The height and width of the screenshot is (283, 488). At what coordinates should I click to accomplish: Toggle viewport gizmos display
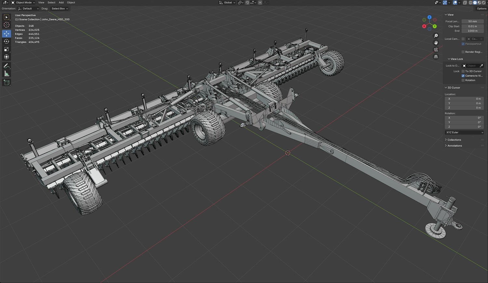pos(445,3)
